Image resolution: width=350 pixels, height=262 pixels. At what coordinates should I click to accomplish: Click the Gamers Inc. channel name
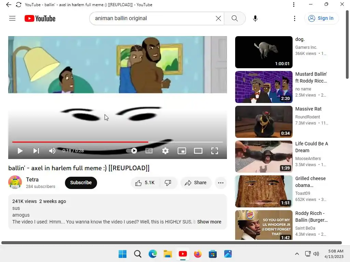coord(306,47)
